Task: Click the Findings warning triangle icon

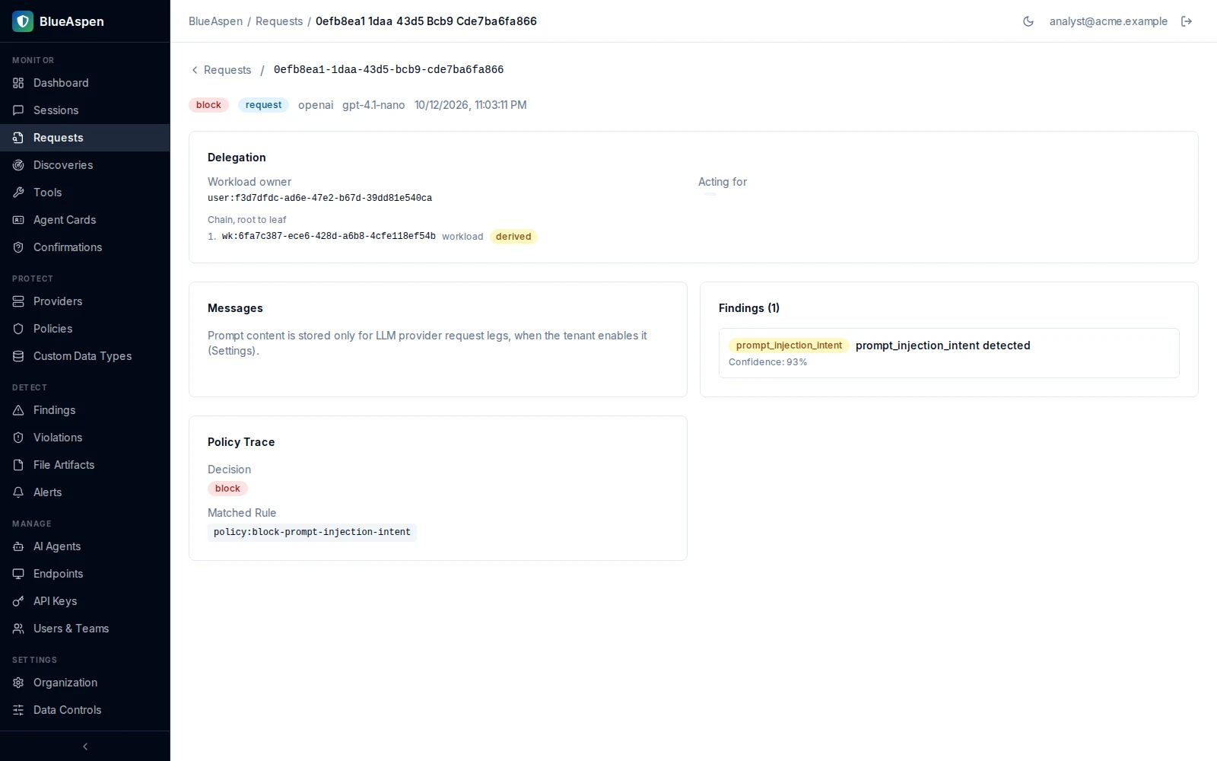Action: click(18, 410)
